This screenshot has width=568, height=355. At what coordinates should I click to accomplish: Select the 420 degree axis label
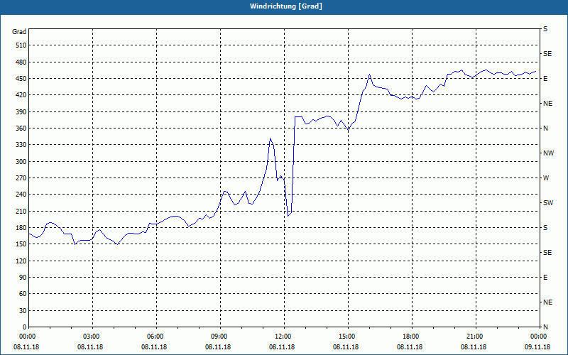(x=21, y=95)
